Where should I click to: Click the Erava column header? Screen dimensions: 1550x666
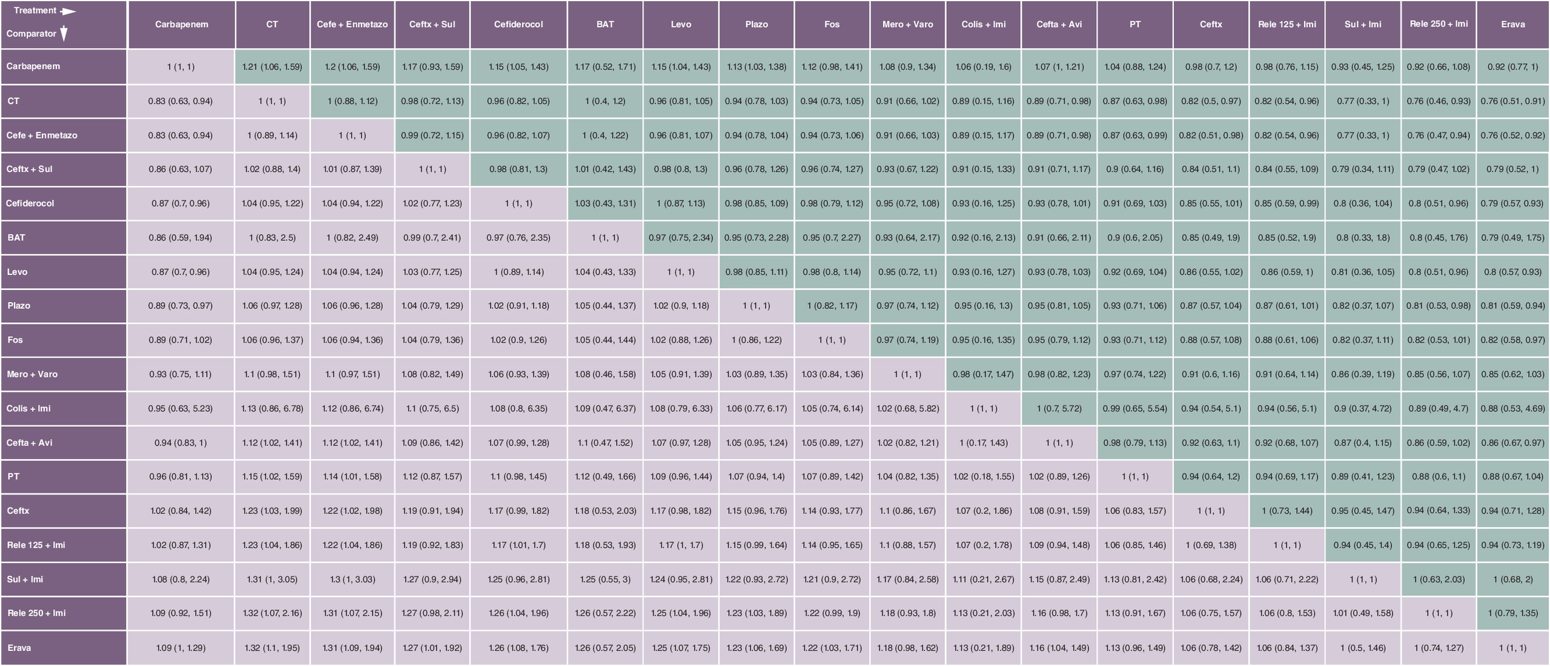tap(1512, 25)
